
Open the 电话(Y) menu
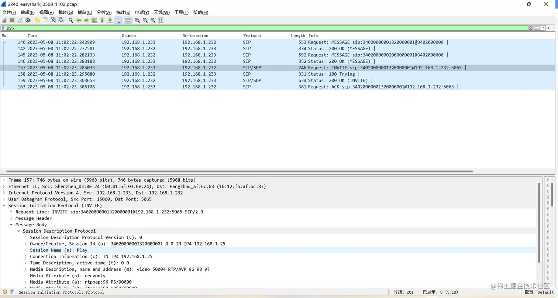coord(142,13)
